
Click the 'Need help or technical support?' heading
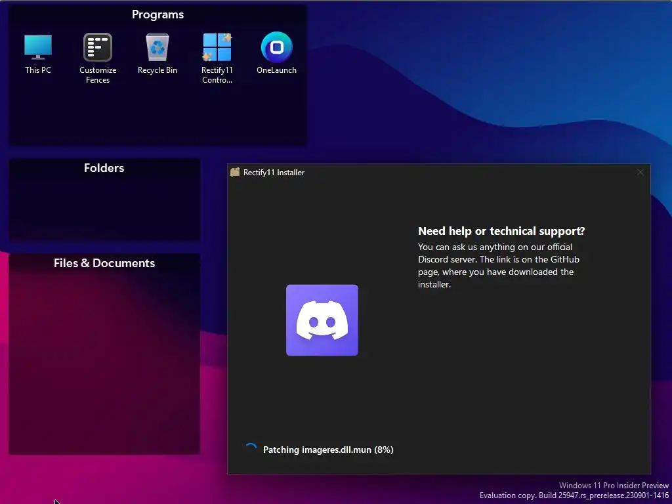pyautogui.click(x=501, y=231)
